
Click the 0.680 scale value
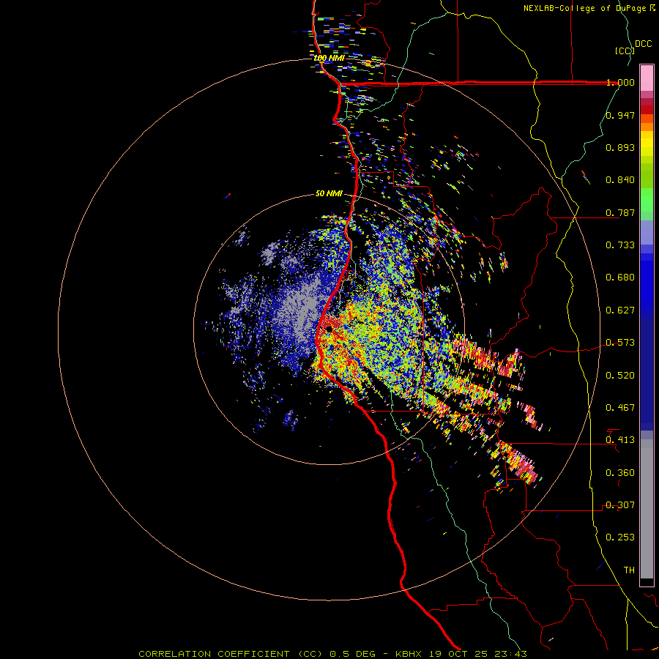tap(620, 278)
